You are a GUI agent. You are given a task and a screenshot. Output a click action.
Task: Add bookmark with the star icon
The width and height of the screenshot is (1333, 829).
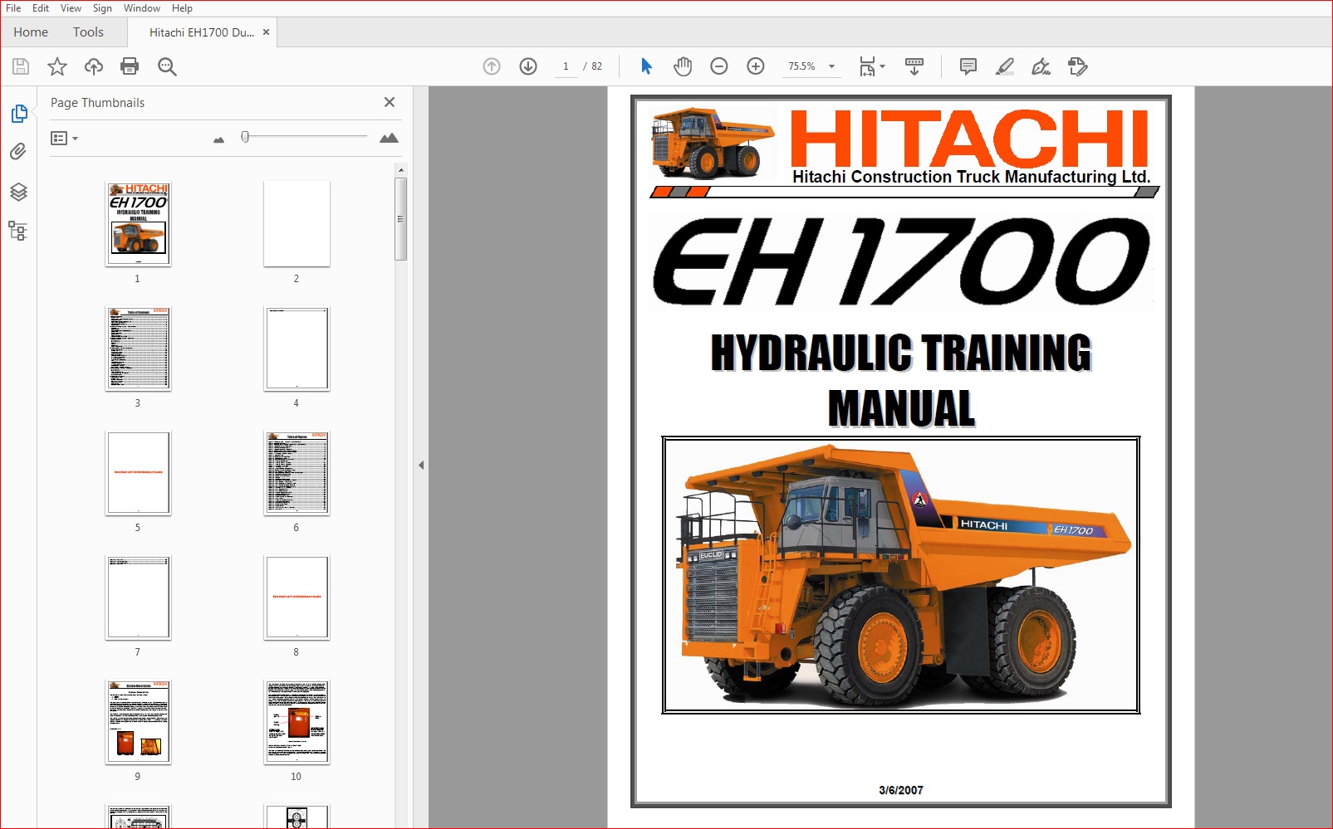pos(57,66)
